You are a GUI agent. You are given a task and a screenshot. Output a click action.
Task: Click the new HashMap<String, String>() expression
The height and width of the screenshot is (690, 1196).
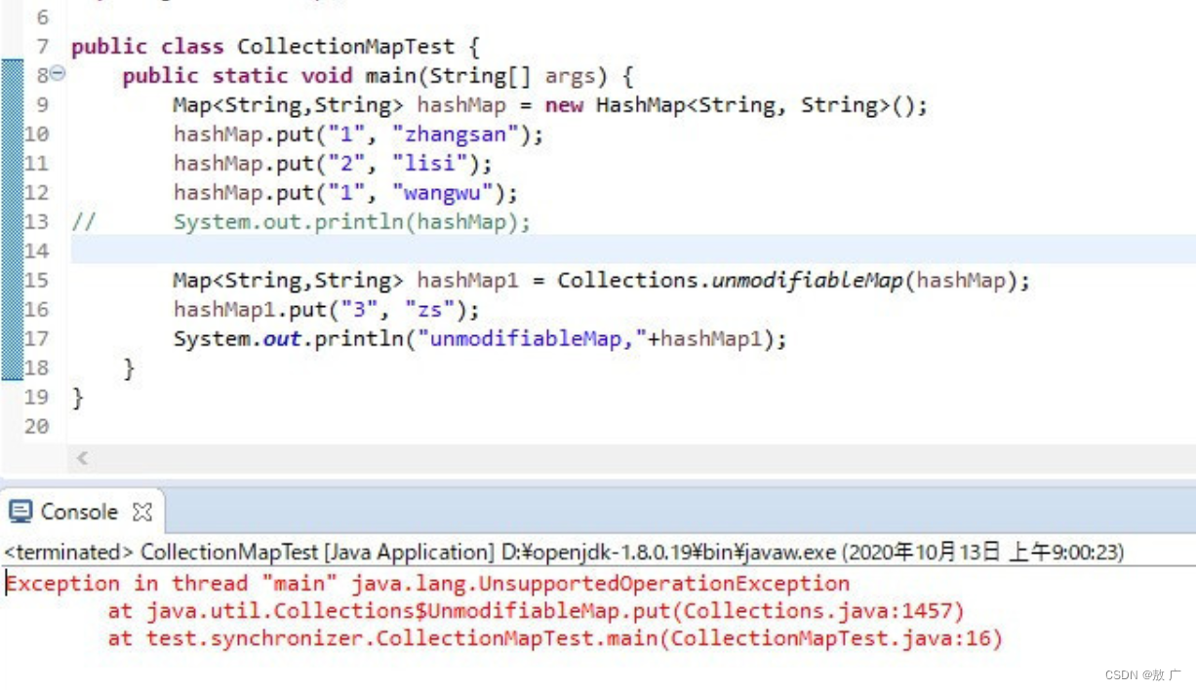tap(730, 105)
